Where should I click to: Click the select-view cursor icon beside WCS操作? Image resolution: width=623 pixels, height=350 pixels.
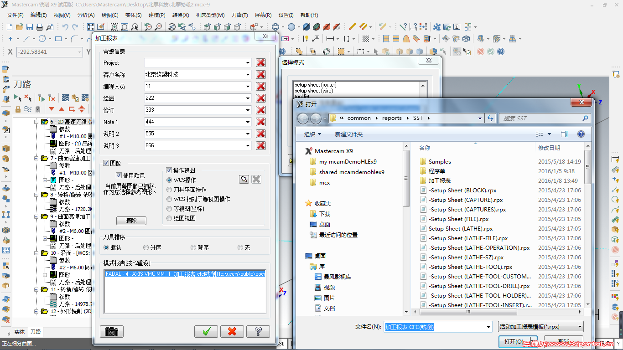pos(244,179)
